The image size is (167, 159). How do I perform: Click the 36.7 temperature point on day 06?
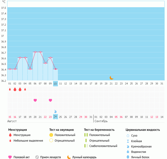click(x=35, y=52)
